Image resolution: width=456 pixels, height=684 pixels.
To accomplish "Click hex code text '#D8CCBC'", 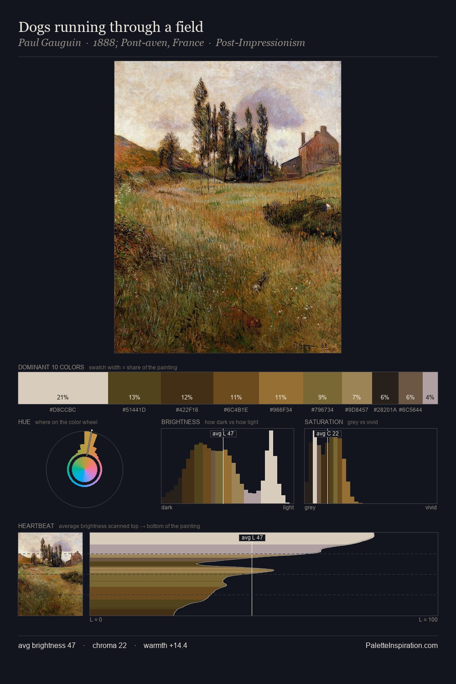I will [63, 410].
